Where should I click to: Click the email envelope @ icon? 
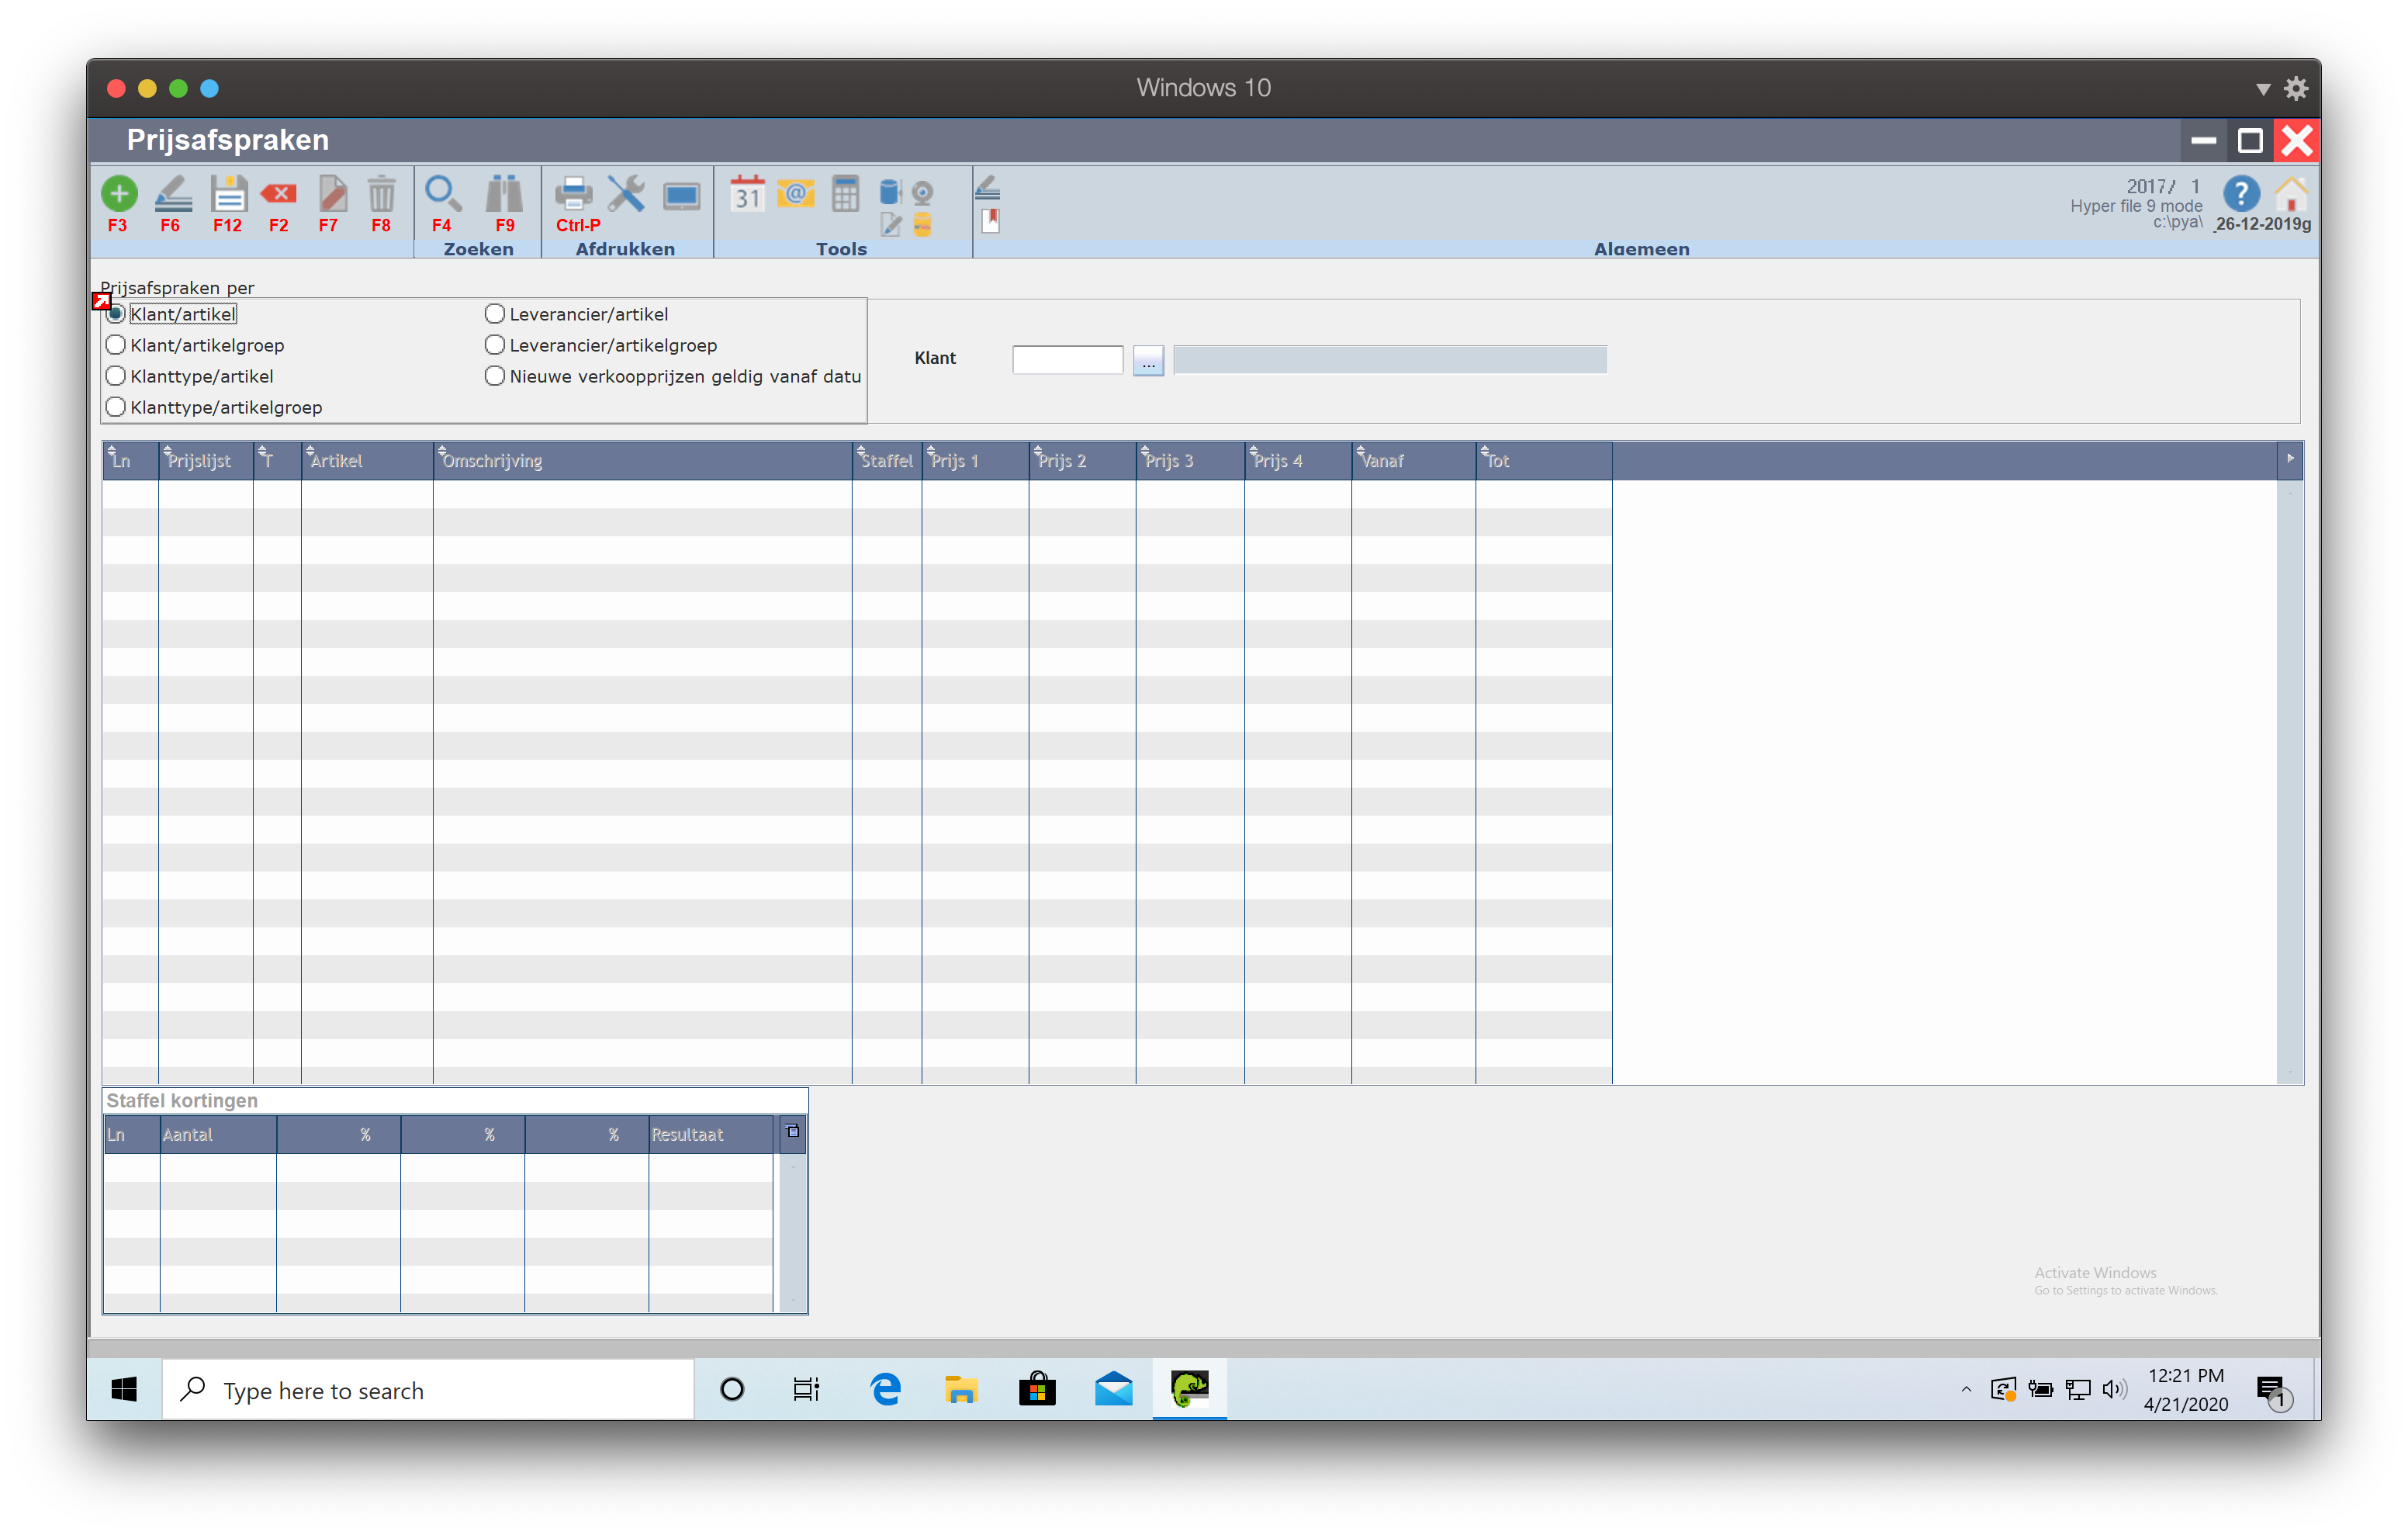click(x=796, y=193)
